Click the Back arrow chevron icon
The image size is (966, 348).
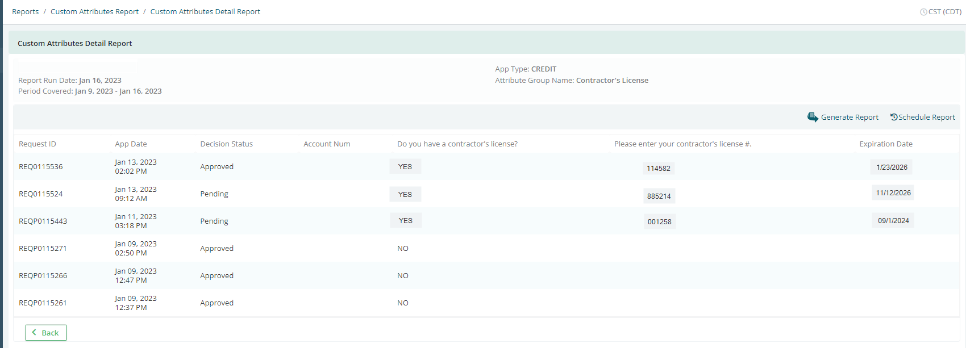click(34, 332)
